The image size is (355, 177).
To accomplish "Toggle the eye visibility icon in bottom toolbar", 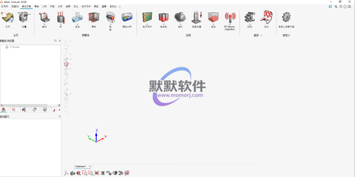I will pyautogui.click(x=115, y=173).
